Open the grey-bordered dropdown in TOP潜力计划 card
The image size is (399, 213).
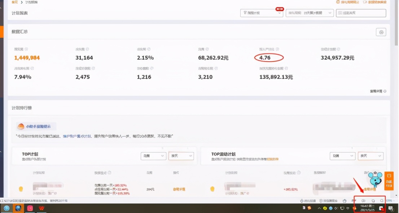coord(342,156)
